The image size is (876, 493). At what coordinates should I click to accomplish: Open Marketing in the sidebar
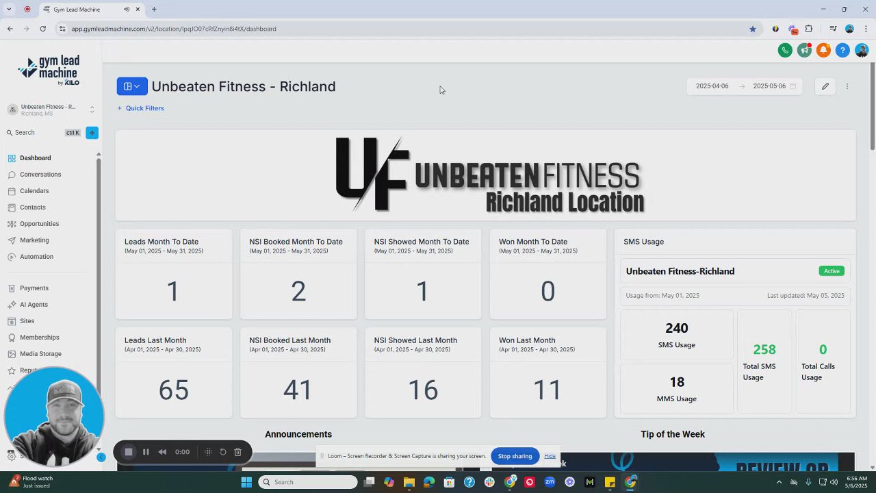tap(34, 240)
